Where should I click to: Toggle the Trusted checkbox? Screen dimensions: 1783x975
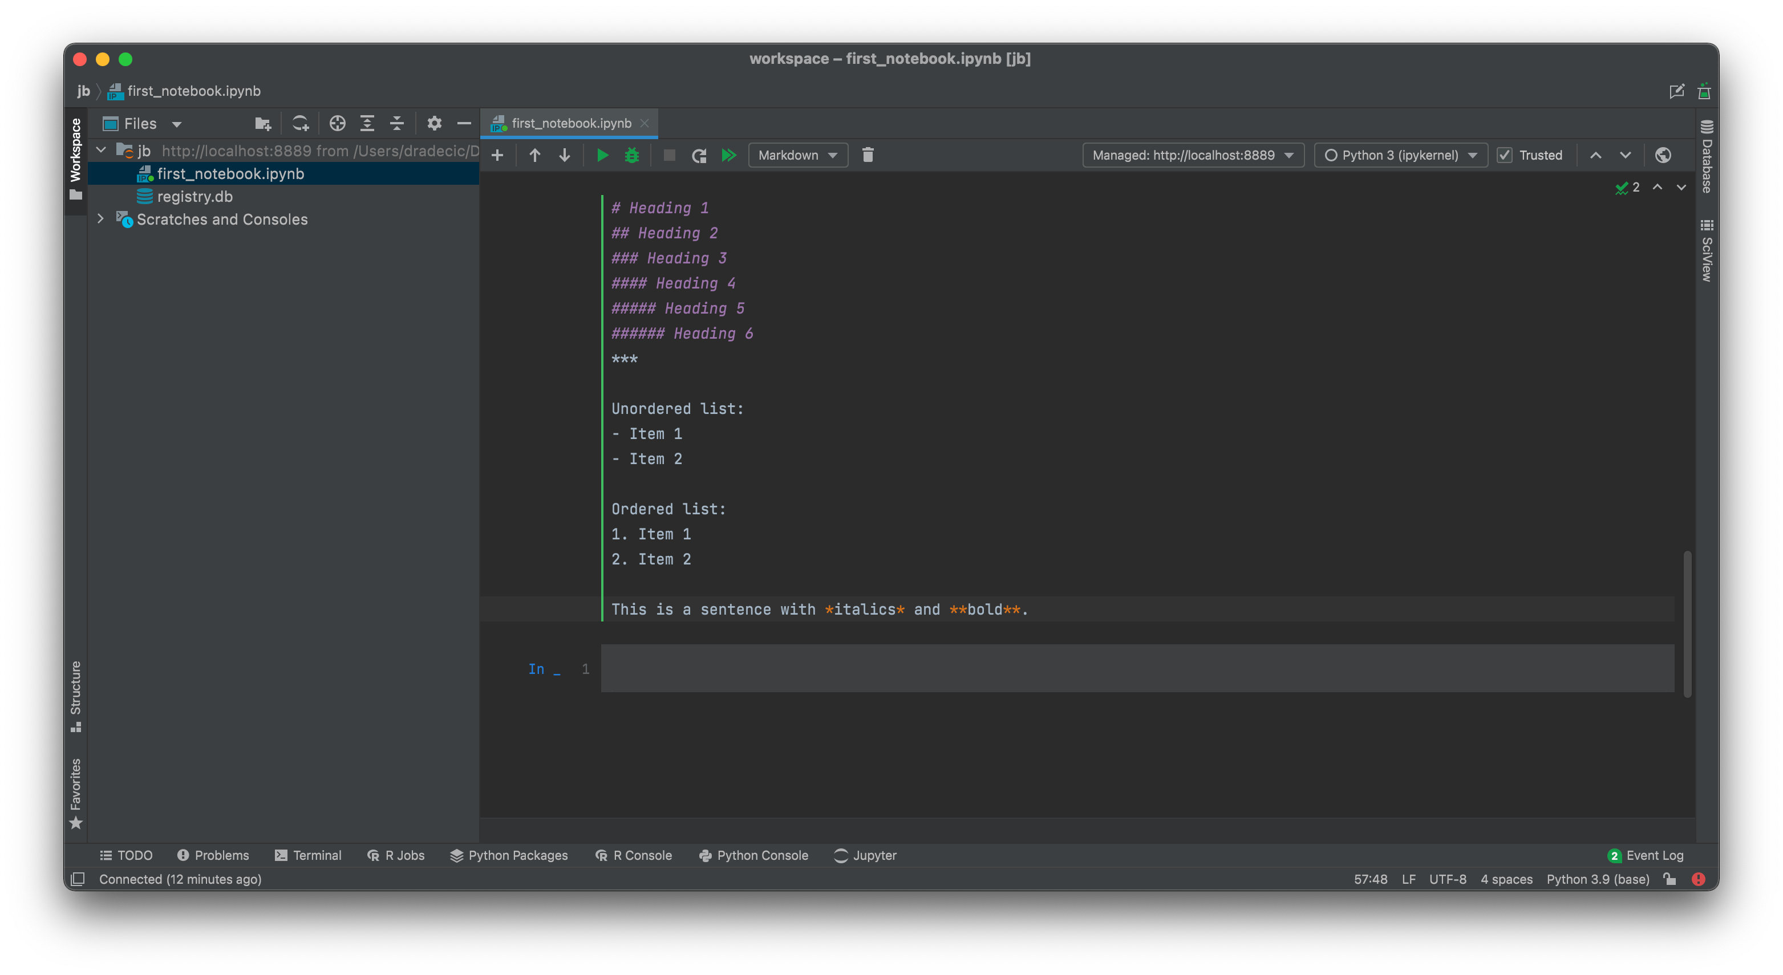pos(1505,155)
